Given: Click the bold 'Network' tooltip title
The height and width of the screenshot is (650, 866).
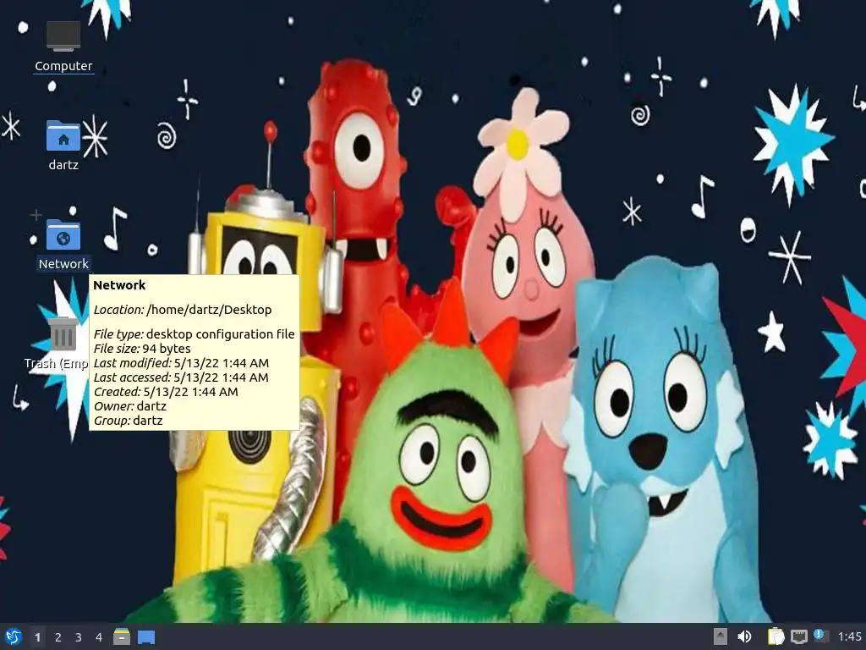Looking at the screenshot, I should tap(119, 285).
